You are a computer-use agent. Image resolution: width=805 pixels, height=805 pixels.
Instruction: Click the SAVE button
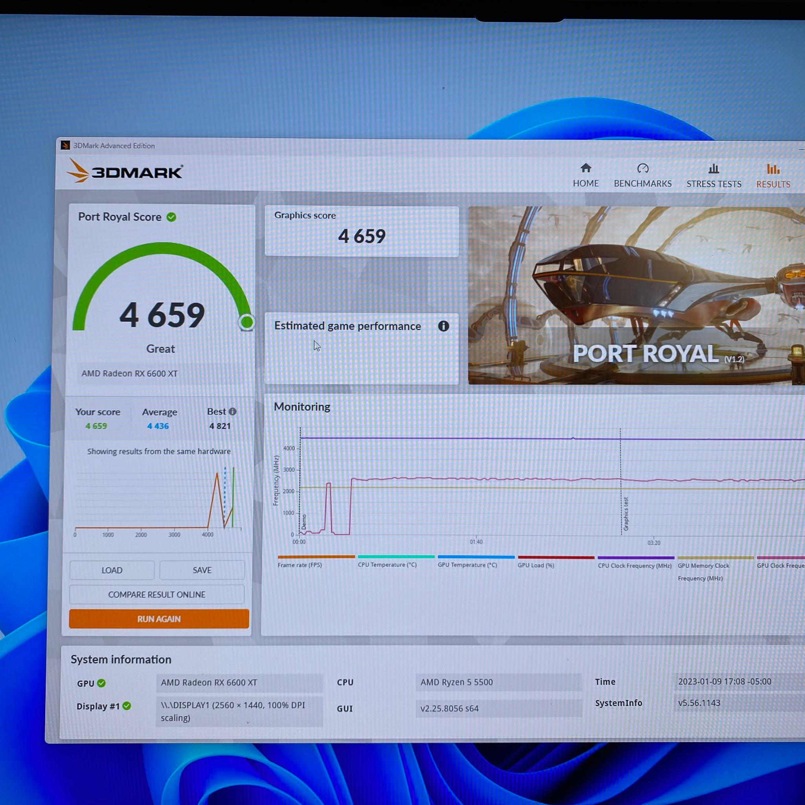point(202,570)
